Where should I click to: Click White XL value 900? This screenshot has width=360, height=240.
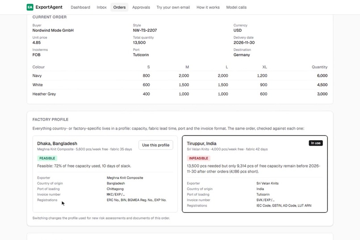[x=264, y=85]
